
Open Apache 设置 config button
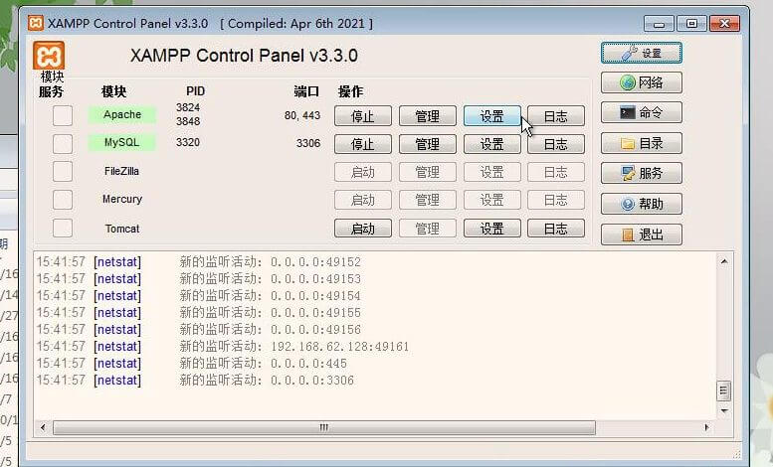(x=492, y=116)
